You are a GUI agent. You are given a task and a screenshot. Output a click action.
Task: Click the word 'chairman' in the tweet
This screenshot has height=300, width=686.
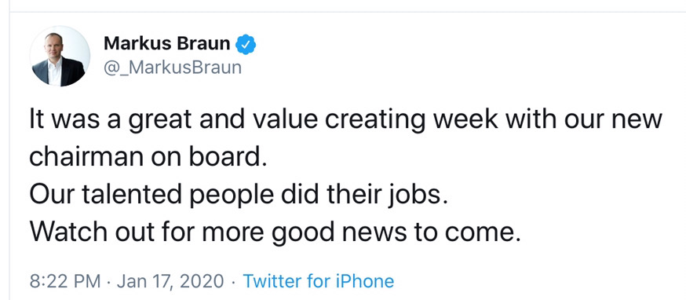click(x=87, y=156)
